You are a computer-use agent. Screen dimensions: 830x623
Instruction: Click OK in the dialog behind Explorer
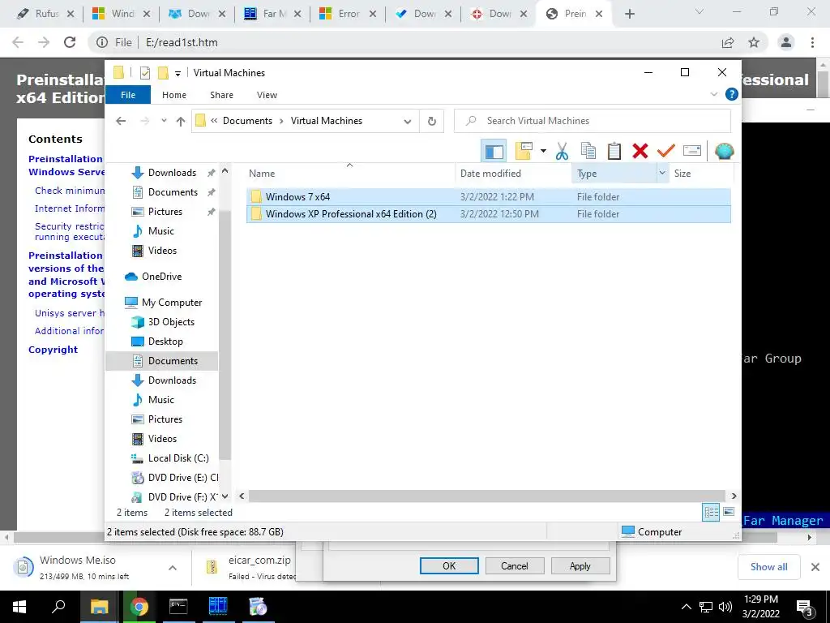(449, 565)
